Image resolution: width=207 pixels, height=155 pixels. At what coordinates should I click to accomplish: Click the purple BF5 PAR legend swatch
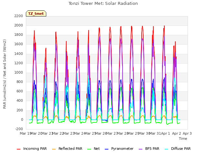point(141,149)
